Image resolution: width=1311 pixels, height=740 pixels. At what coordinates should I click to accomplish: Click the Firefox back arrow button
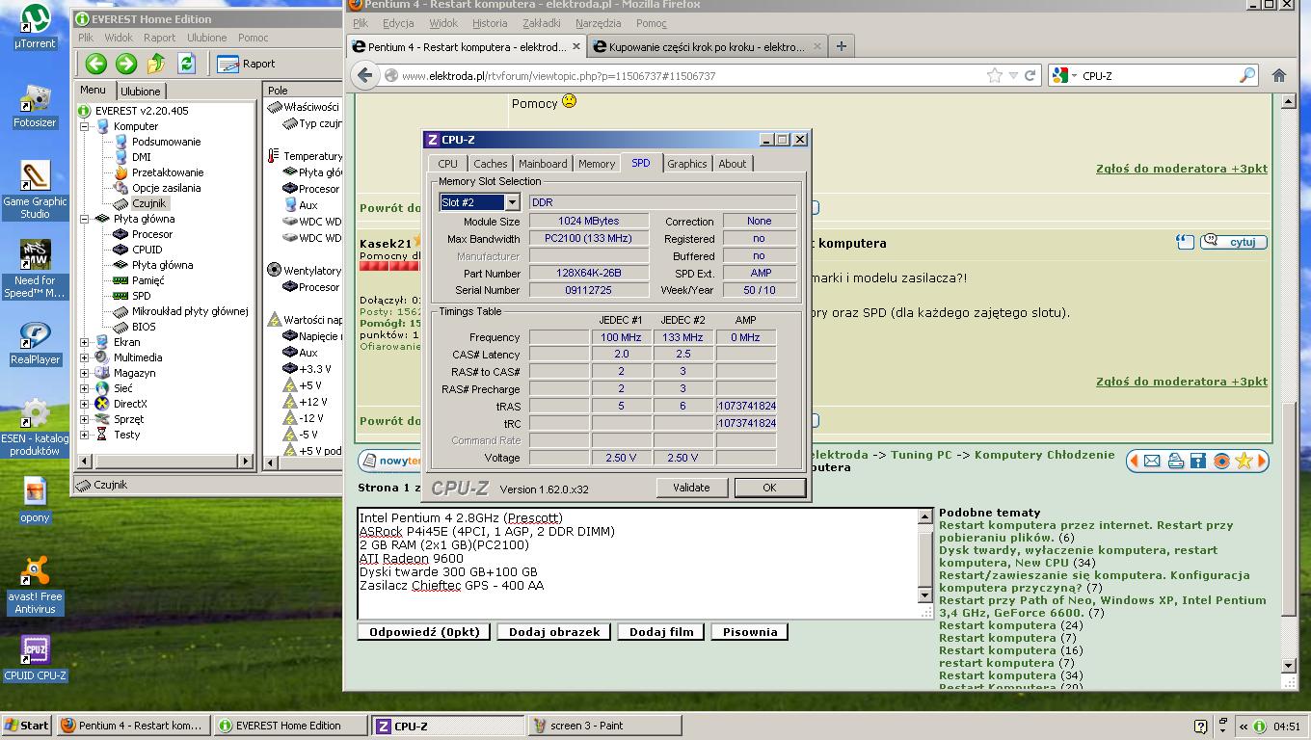(364, 75)
